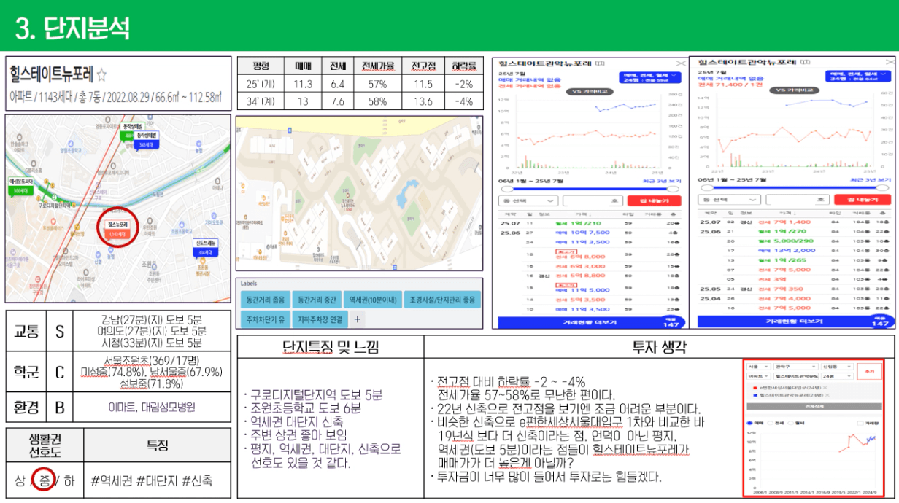
Task: Click 매매 10억 7,500 row in left panel
Action: click(590, 233)
